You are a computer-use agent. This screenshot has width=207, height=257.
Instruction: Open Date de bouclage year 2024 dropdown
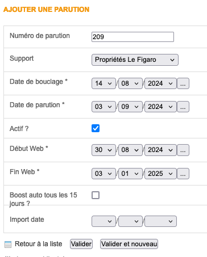tap(160, 83)
